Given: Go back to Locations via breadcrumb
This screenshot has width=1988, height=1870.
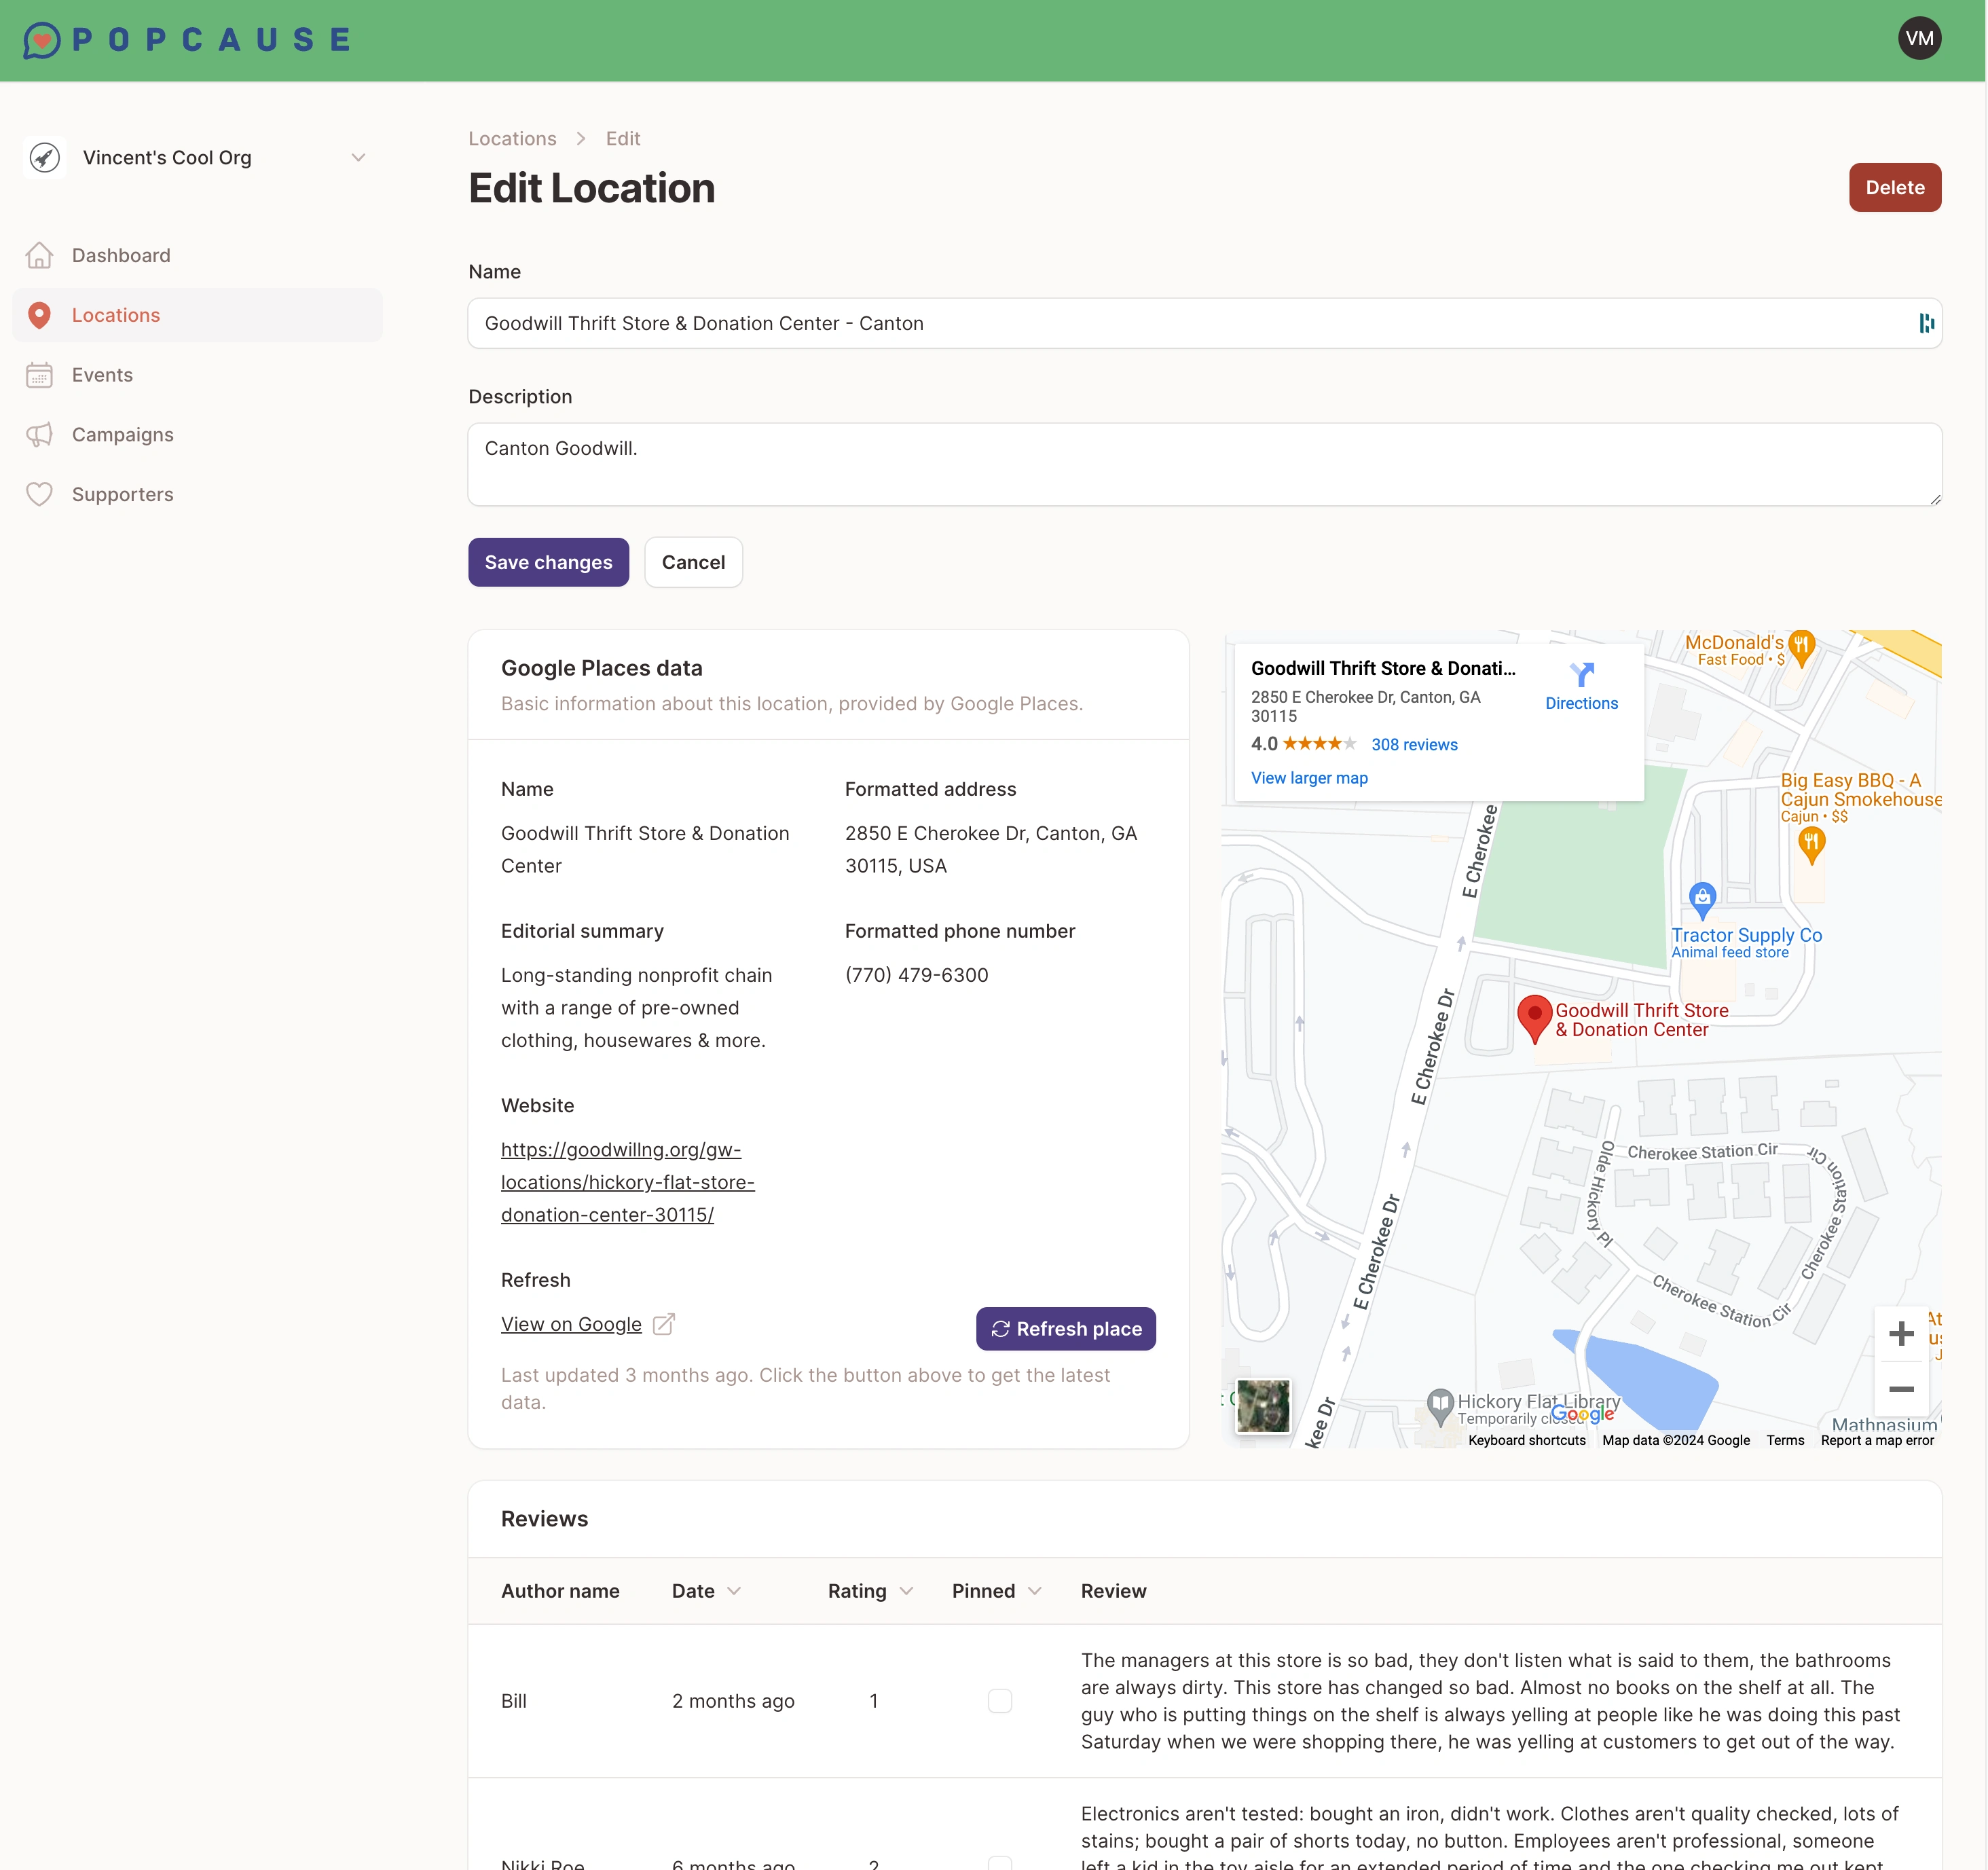Looking at the screenshot, I should pos(512,139).
